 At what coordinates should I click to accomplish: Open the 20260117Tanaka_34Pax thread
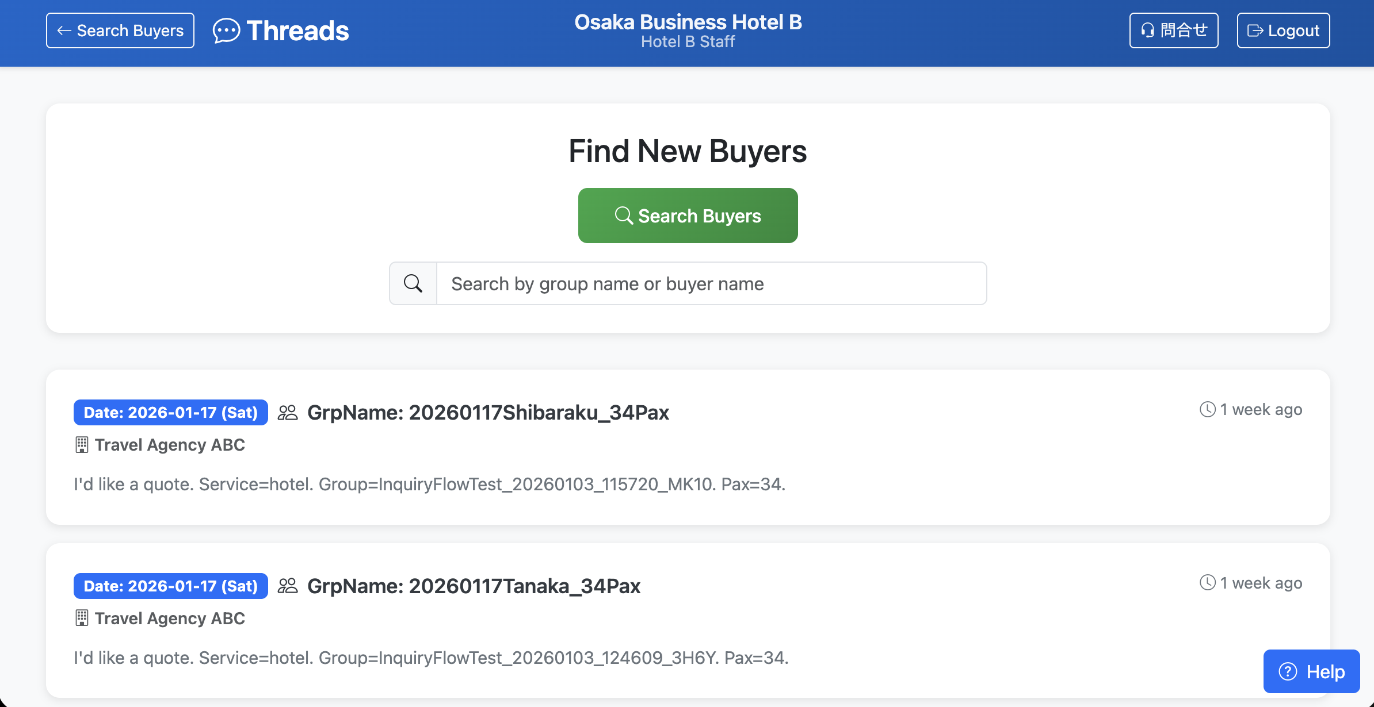click(x=474, y=586)
